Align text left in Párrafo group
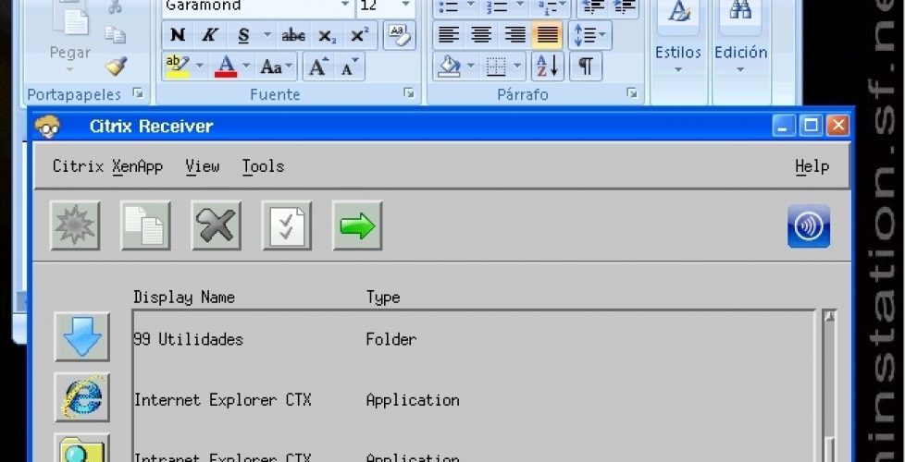The height and width of the screenshot is (462, 905). (x=449, y=35)
